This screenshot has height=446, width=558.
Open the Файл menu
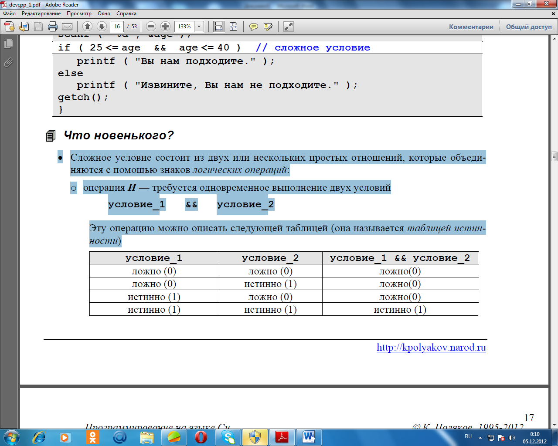[x=9, y=14]
